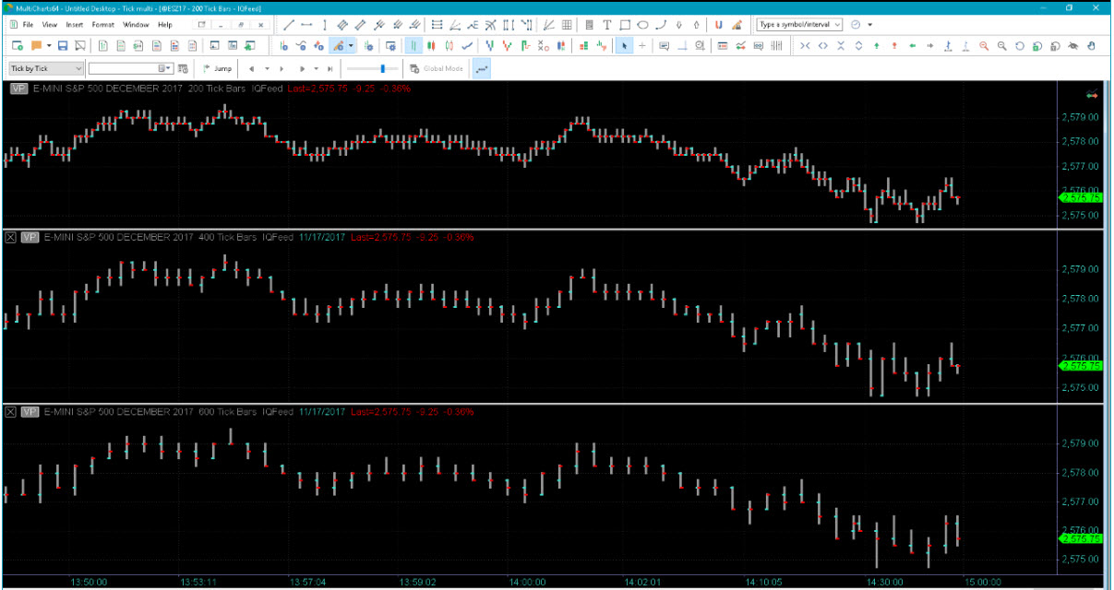
Task: Open the symbol/interval combo box
Action: 799,24
